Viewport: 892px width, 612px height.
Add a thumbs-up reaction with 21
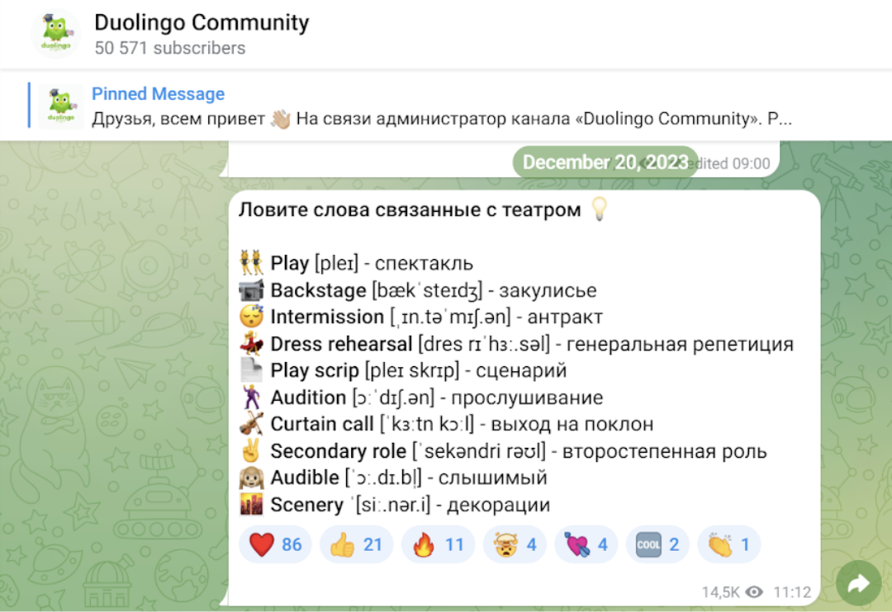[x=356, y=544]
